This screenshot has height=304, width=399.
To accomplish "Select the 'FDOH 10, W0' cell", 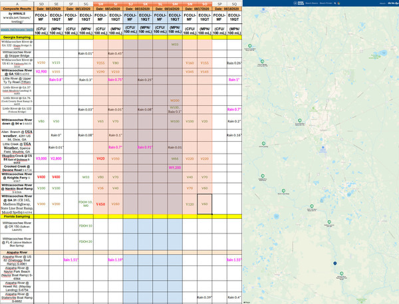I will tap(86, 204).
